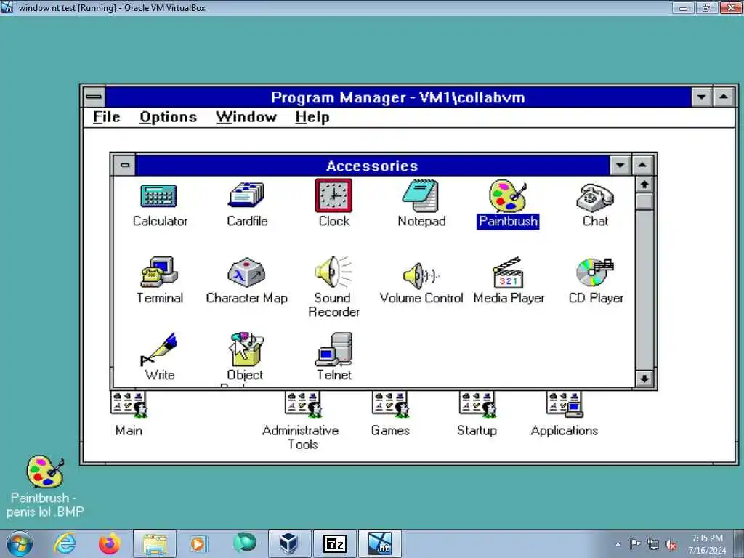The image size is (744, 558).
Task: Click the minimized Paintbrush desktop icon
Action: click(45, 472)
